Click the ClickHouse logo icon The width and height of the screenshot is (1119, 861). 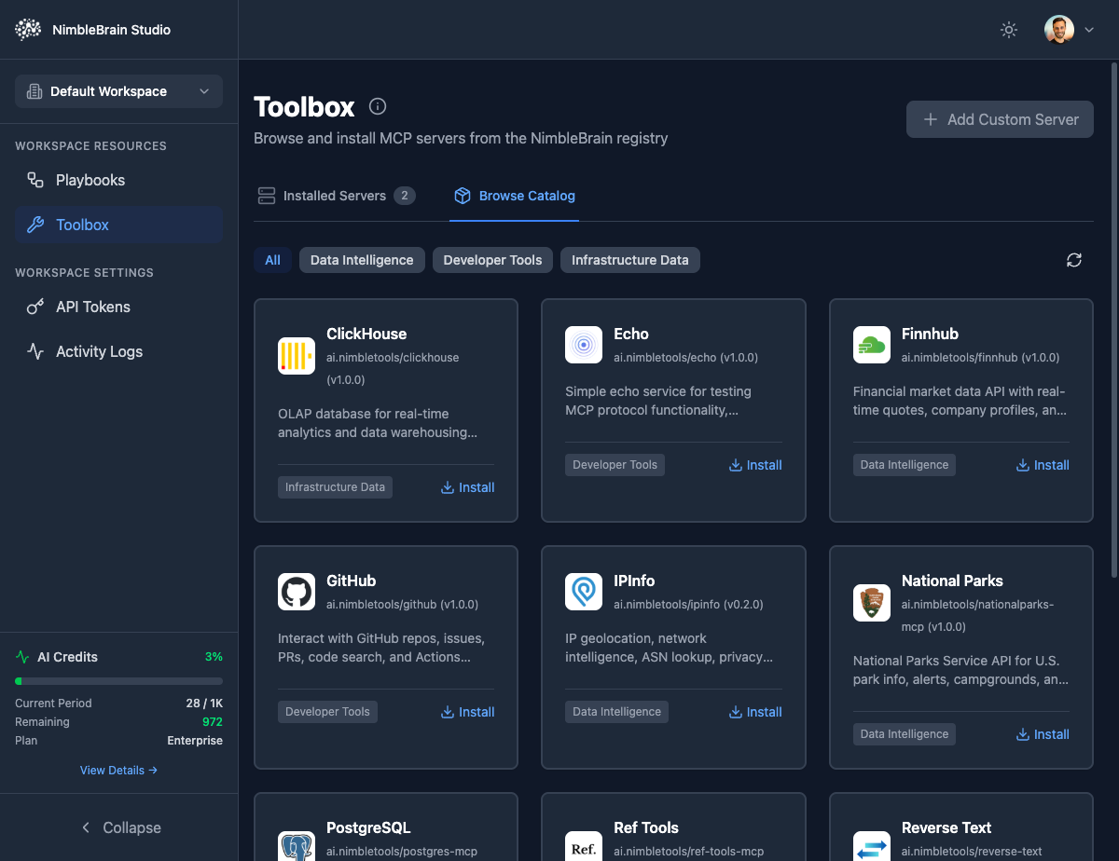(297, 356)
